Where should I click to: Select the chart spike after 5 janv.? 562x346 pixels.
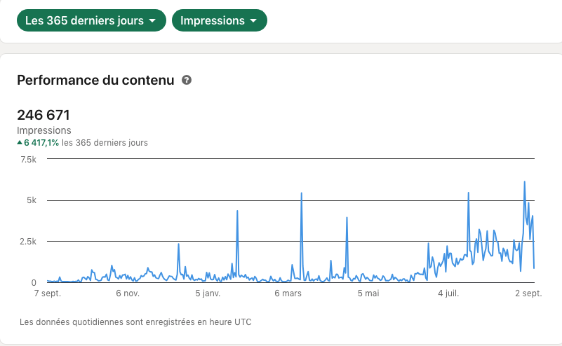[237, 211]
